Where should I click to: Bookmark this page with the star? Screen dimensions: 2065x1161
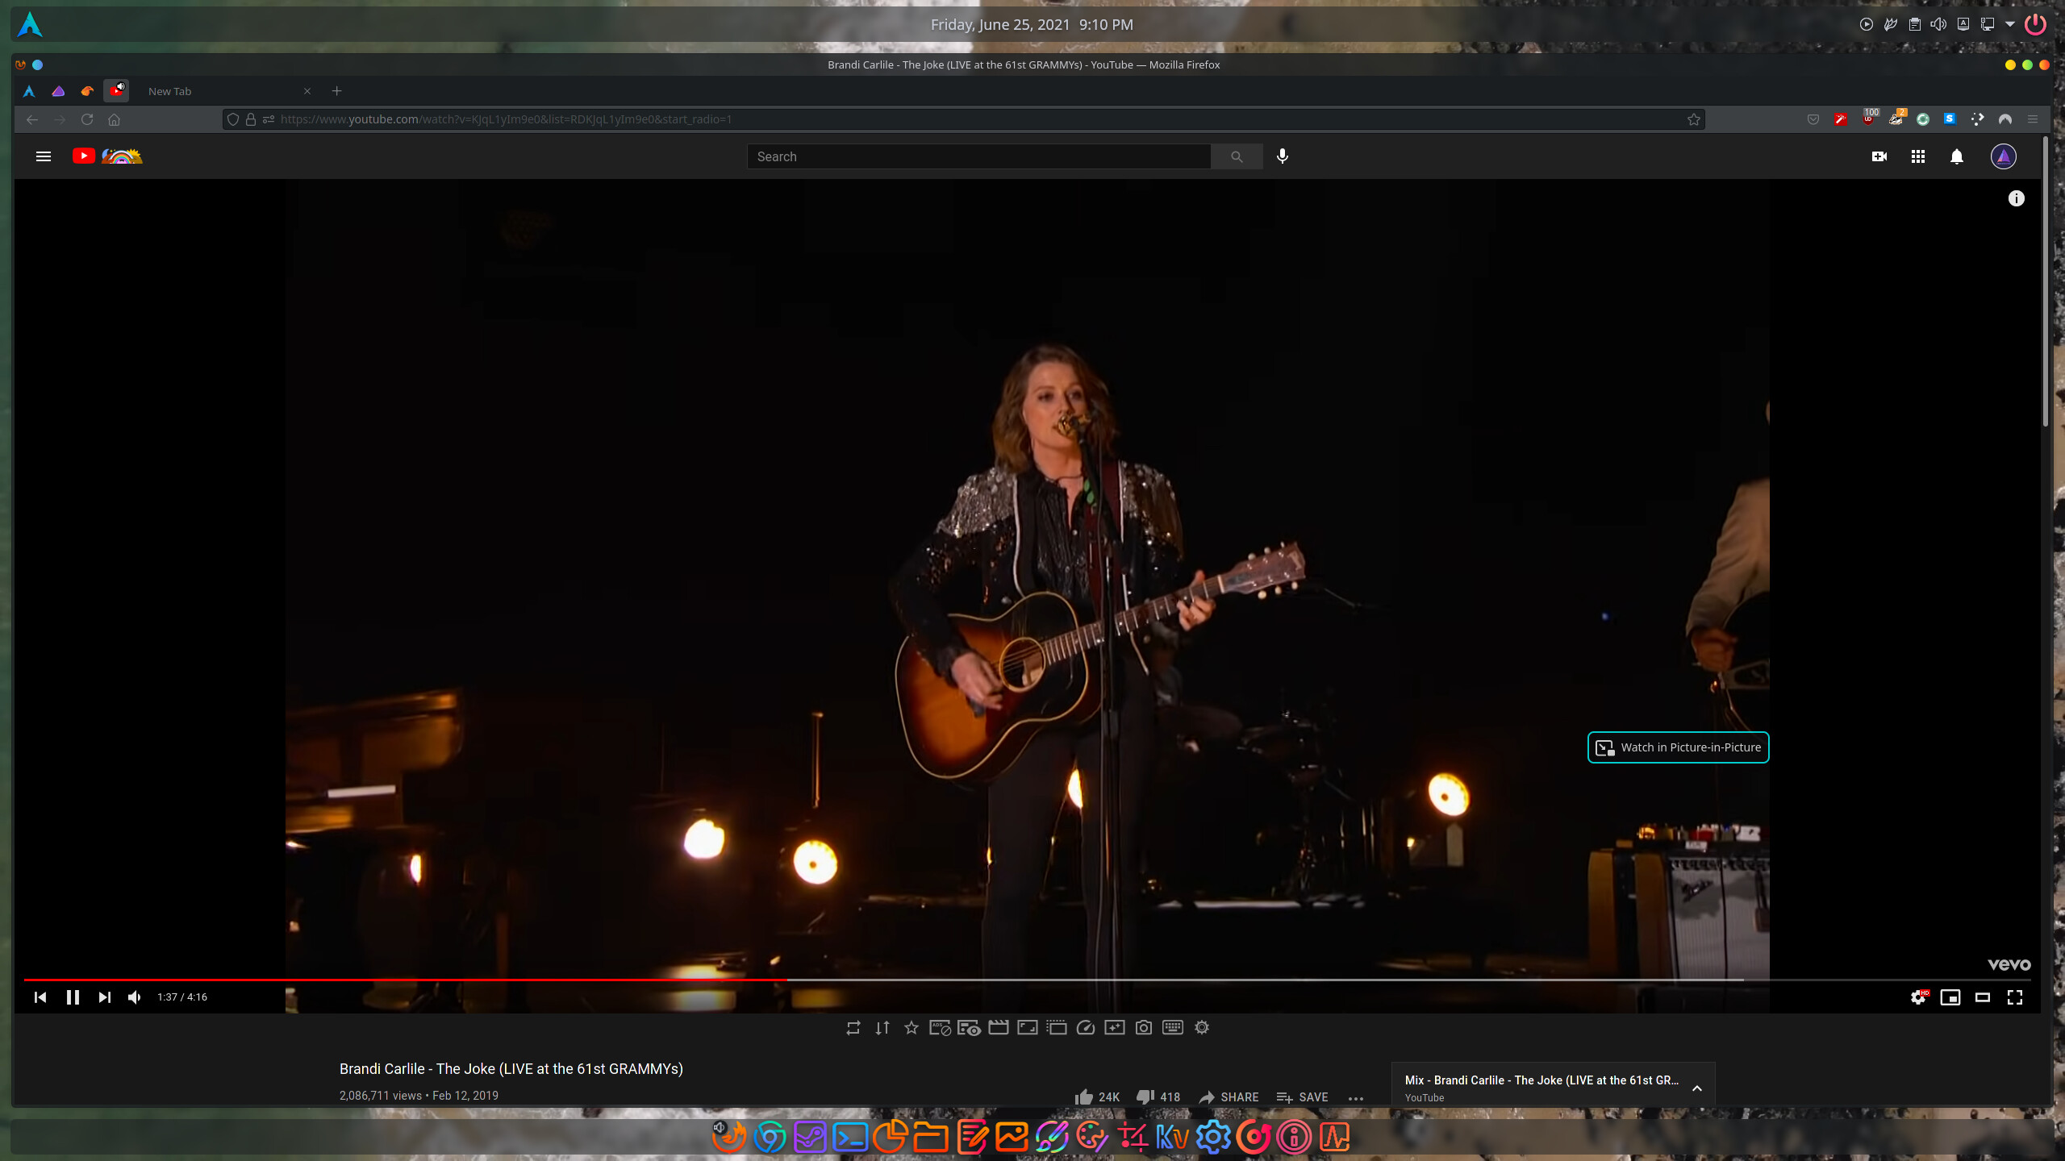coord(1694,119)
